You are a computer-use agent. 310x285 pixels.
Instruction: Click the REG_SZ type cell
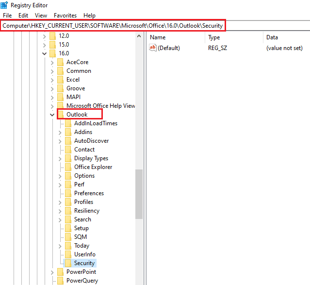[217, 48]
